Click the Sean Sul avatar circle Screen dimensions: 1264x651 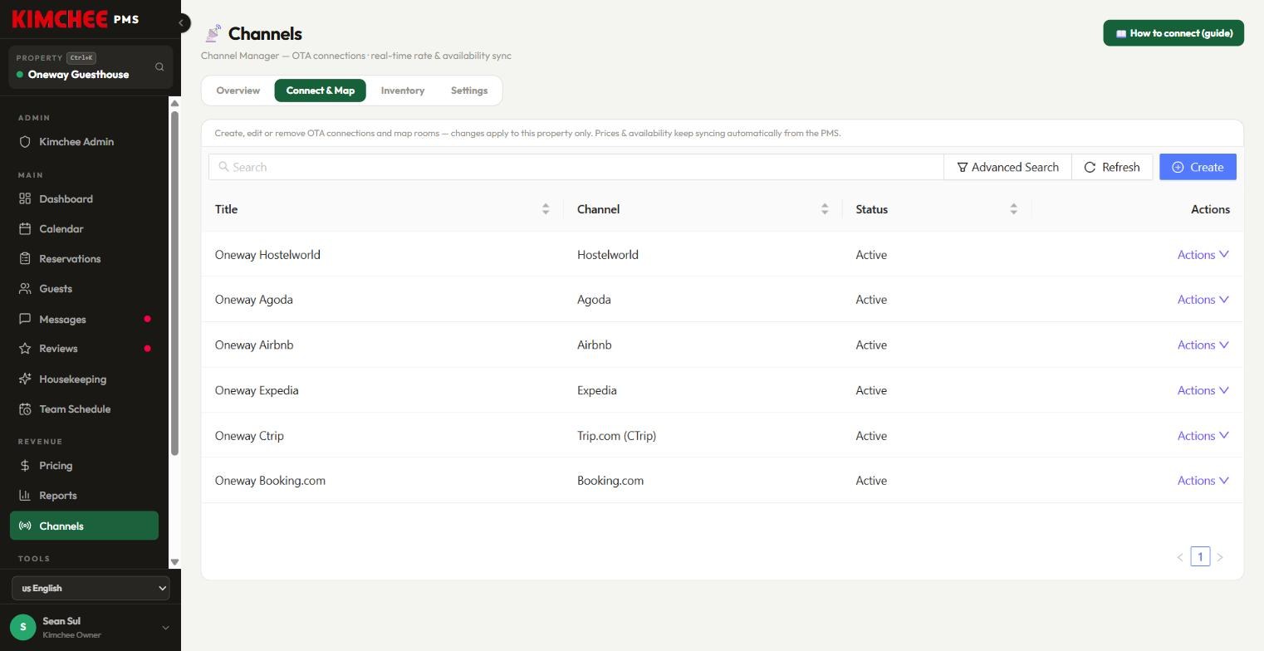(23, 627)
